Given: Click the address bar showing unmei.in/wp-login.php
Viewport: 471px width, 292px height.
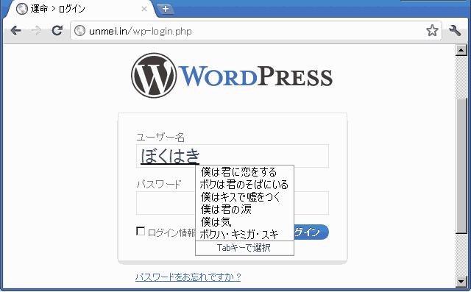Looking at the screenshot, I should click(256, 31).
